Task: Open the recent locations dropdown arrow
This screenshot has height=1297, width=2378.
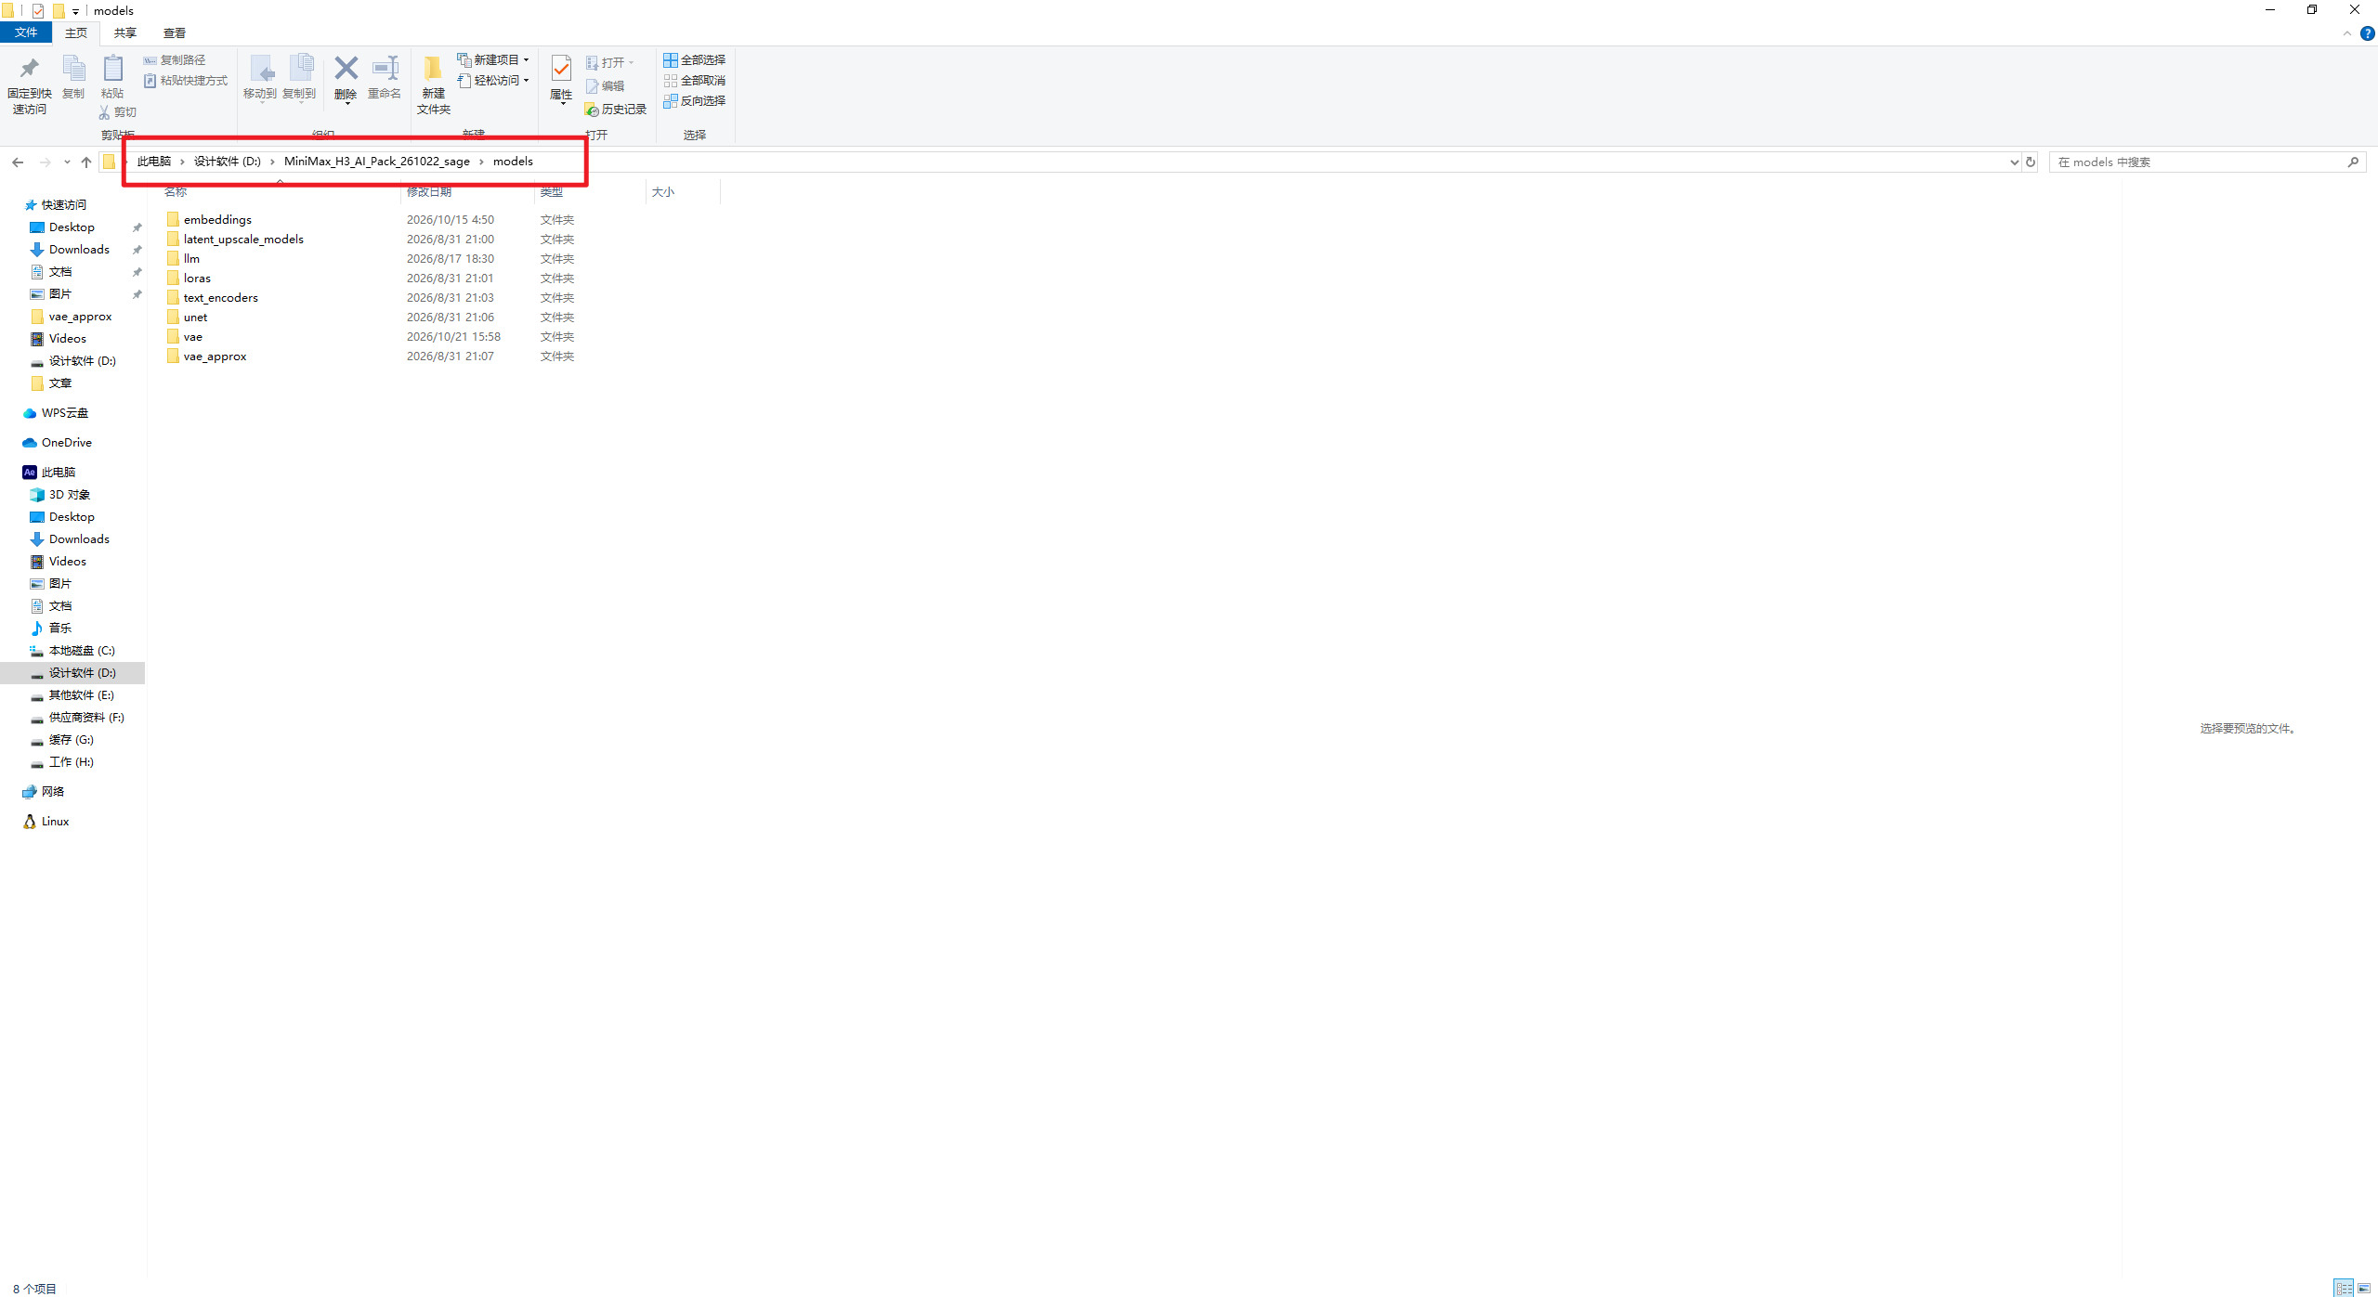Action: click(x=67, y=162)
